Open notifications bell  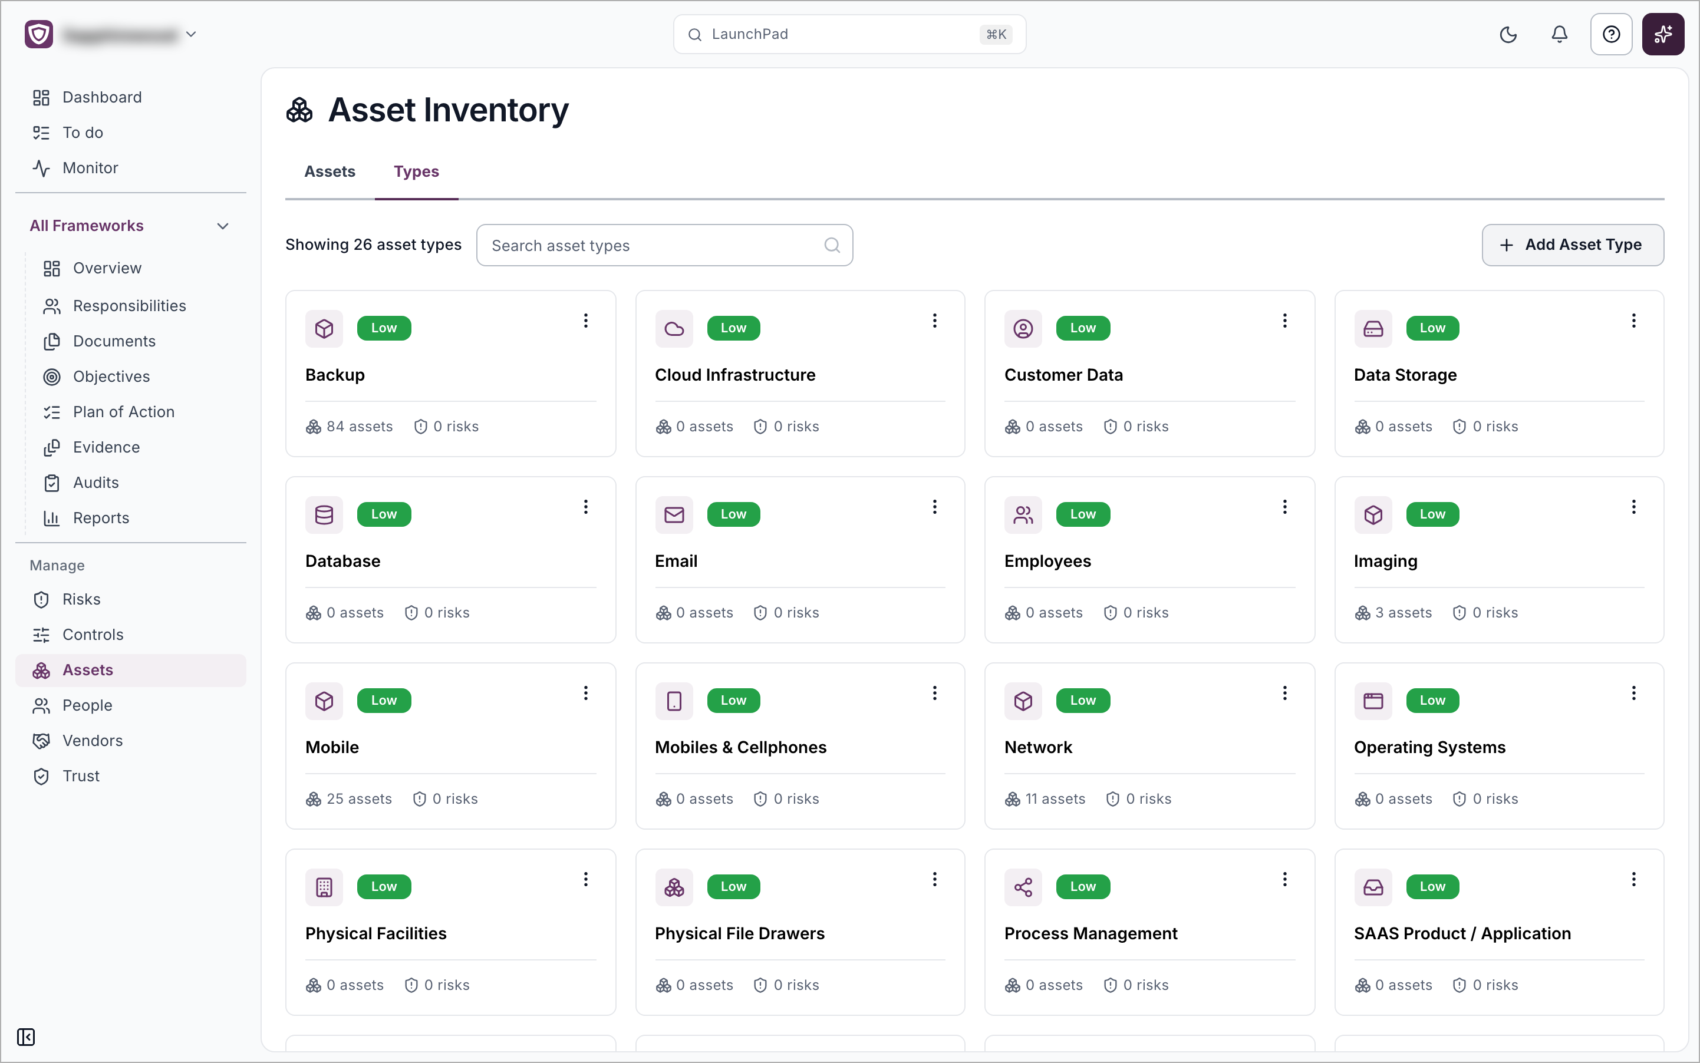1559,34
